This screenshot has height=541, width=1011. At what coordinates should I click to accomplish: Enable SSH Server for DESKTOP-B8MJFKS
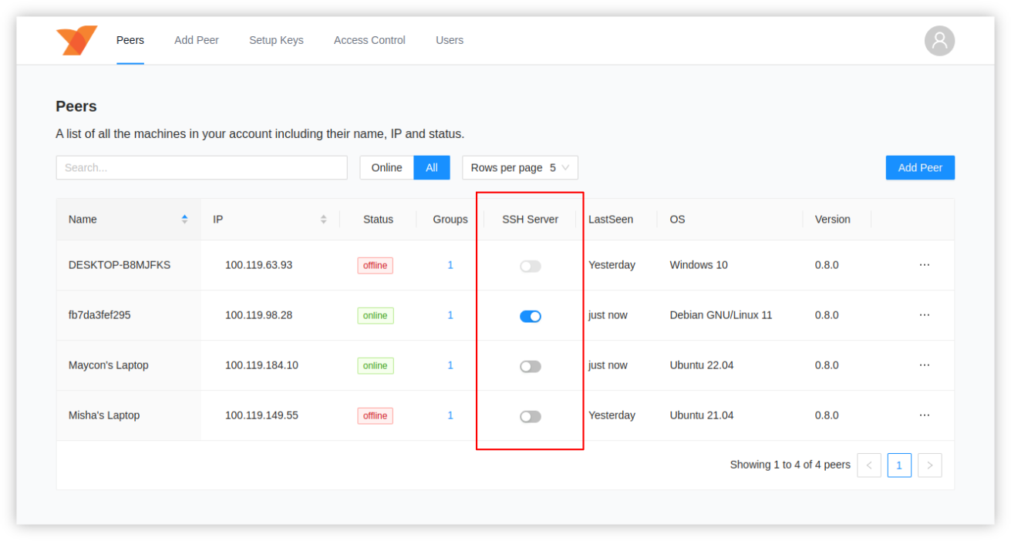click(x=530, y=266)
